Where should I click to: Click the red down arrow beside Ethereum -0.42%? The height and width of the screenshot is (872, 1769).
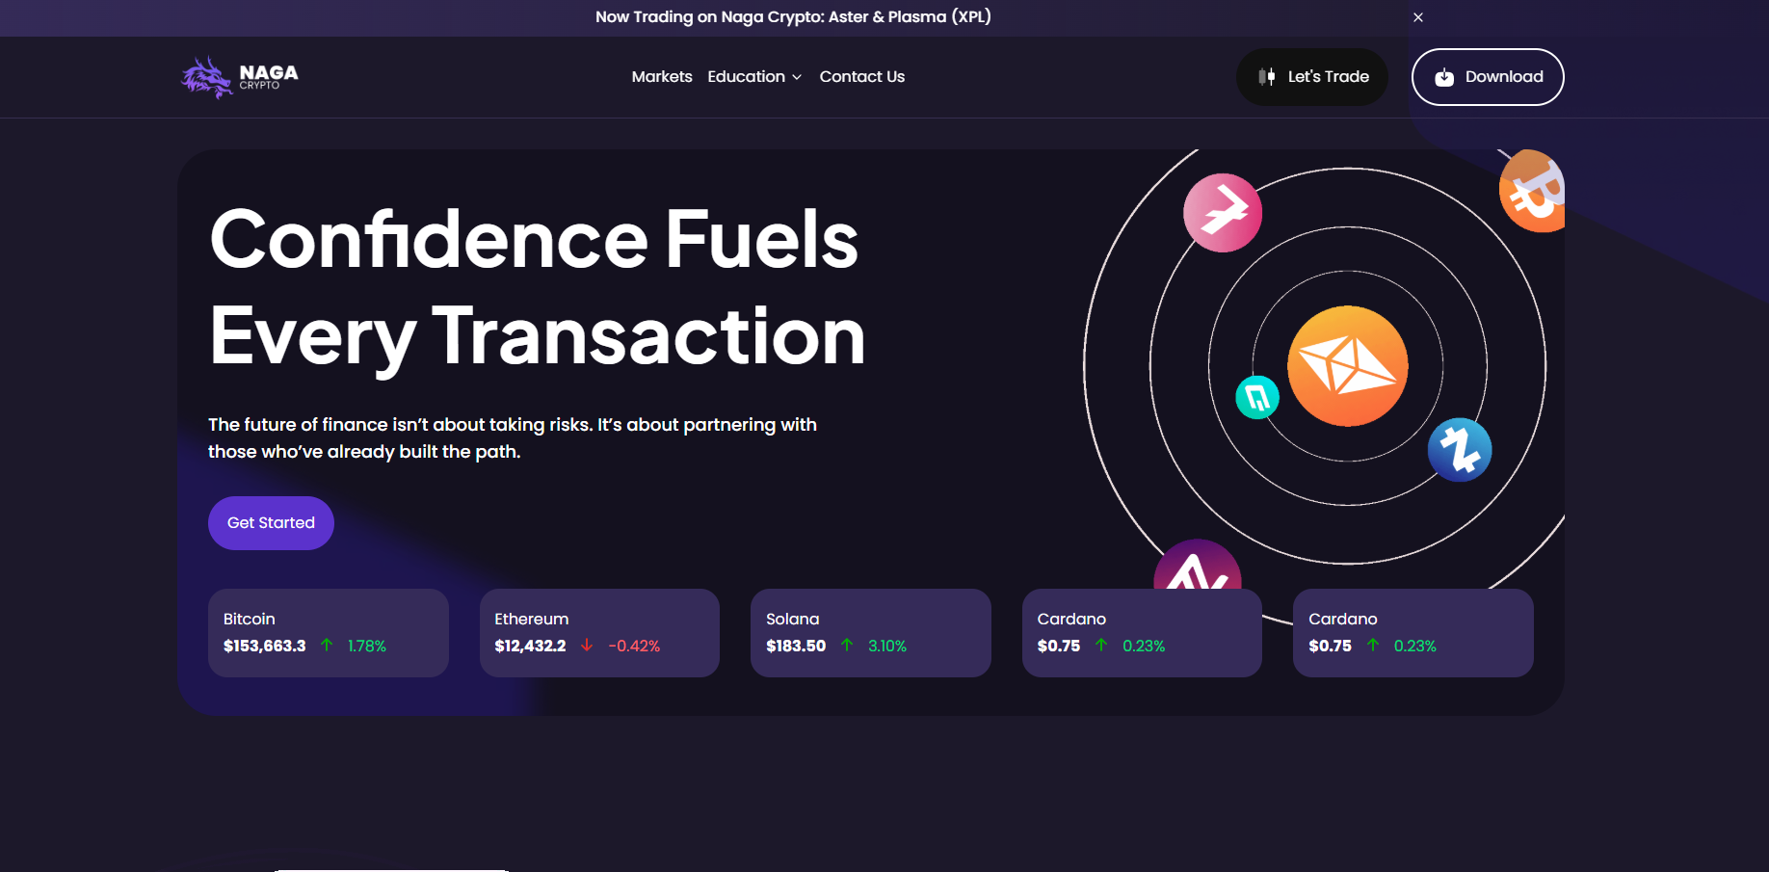[587, 646]
